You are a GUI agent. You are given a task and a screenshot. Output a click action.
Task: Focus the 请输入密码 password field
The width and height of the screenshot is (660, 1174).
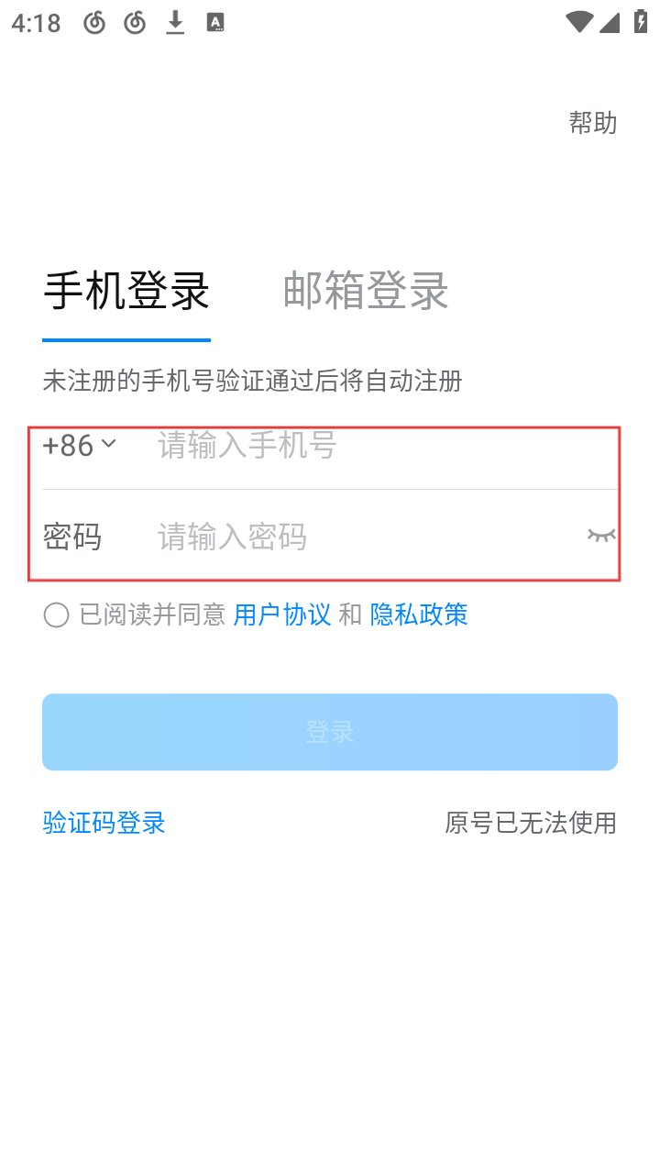click(x=357, y=537)
